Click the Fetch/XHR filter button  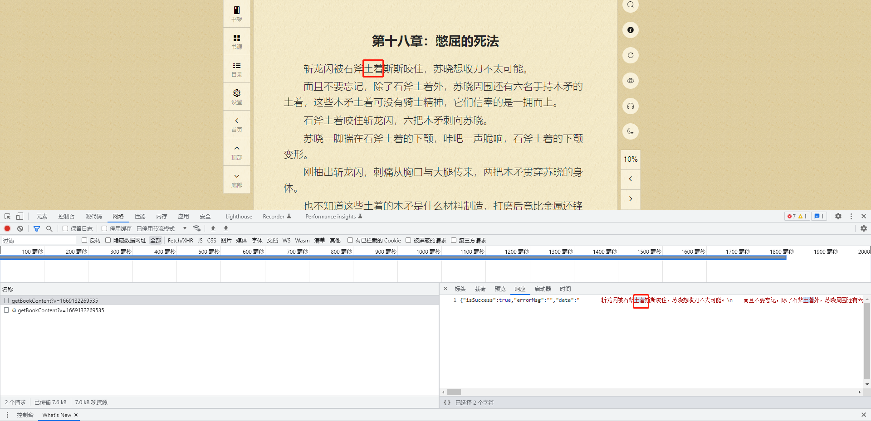click(180, 240)
